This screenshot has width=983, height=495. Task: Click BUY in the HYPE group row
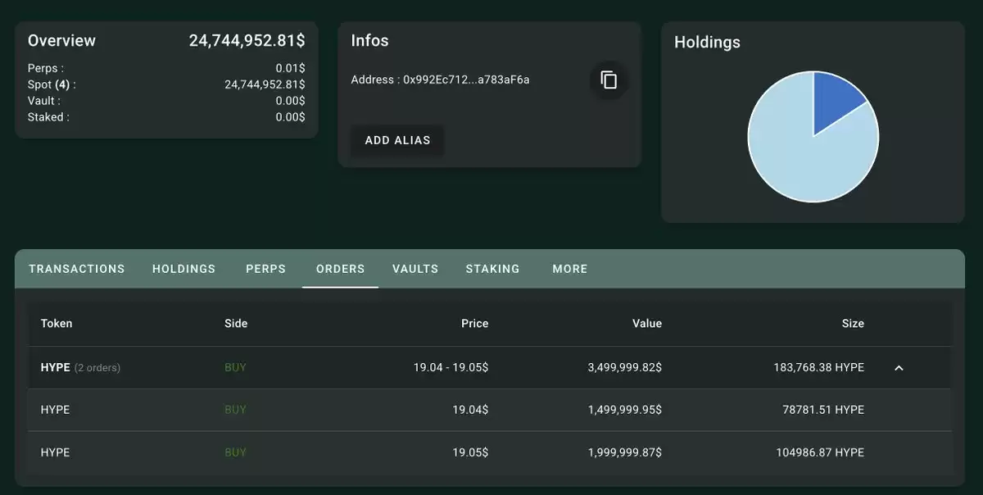coord(235,368)
